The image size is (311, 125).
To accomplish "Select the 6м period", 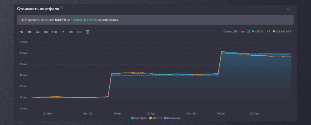I will point(46,32).
